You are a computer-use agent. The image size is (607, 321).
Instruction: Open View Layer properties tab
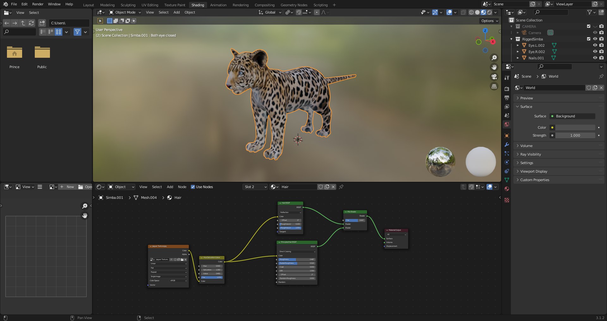(x=507, y=107)
